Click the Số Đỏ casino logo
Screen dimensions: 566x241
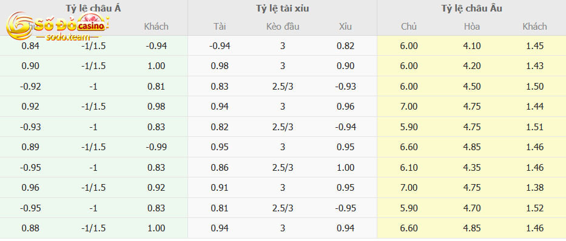(58, 26)
